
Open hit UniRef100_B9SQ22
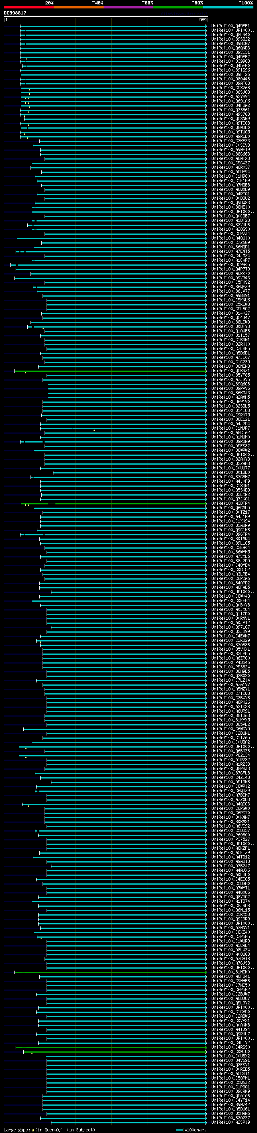(x=230, y=39)
